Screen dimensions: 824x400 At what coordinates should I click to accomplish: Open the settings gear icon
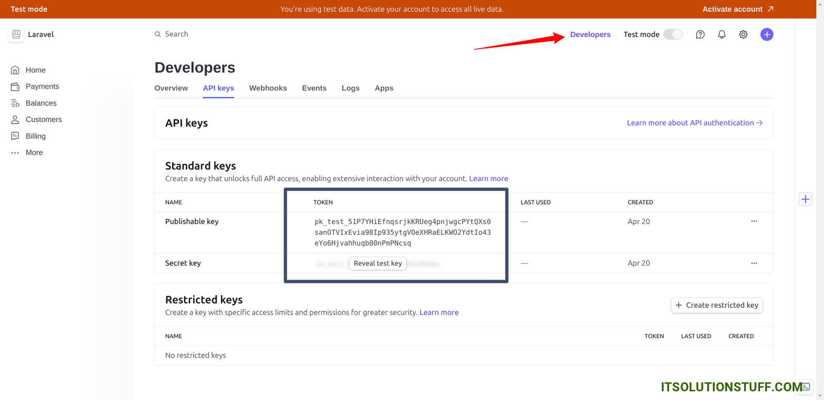[x=743, y=34]
